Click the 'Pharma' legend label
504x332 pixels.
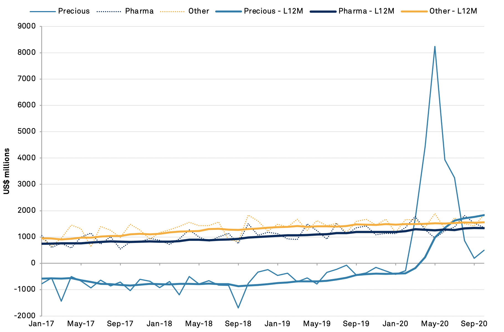point(139,11)
